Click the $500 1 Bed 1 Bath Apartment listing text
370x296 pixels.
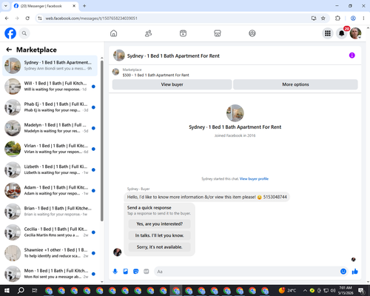(x=155, y=75)
